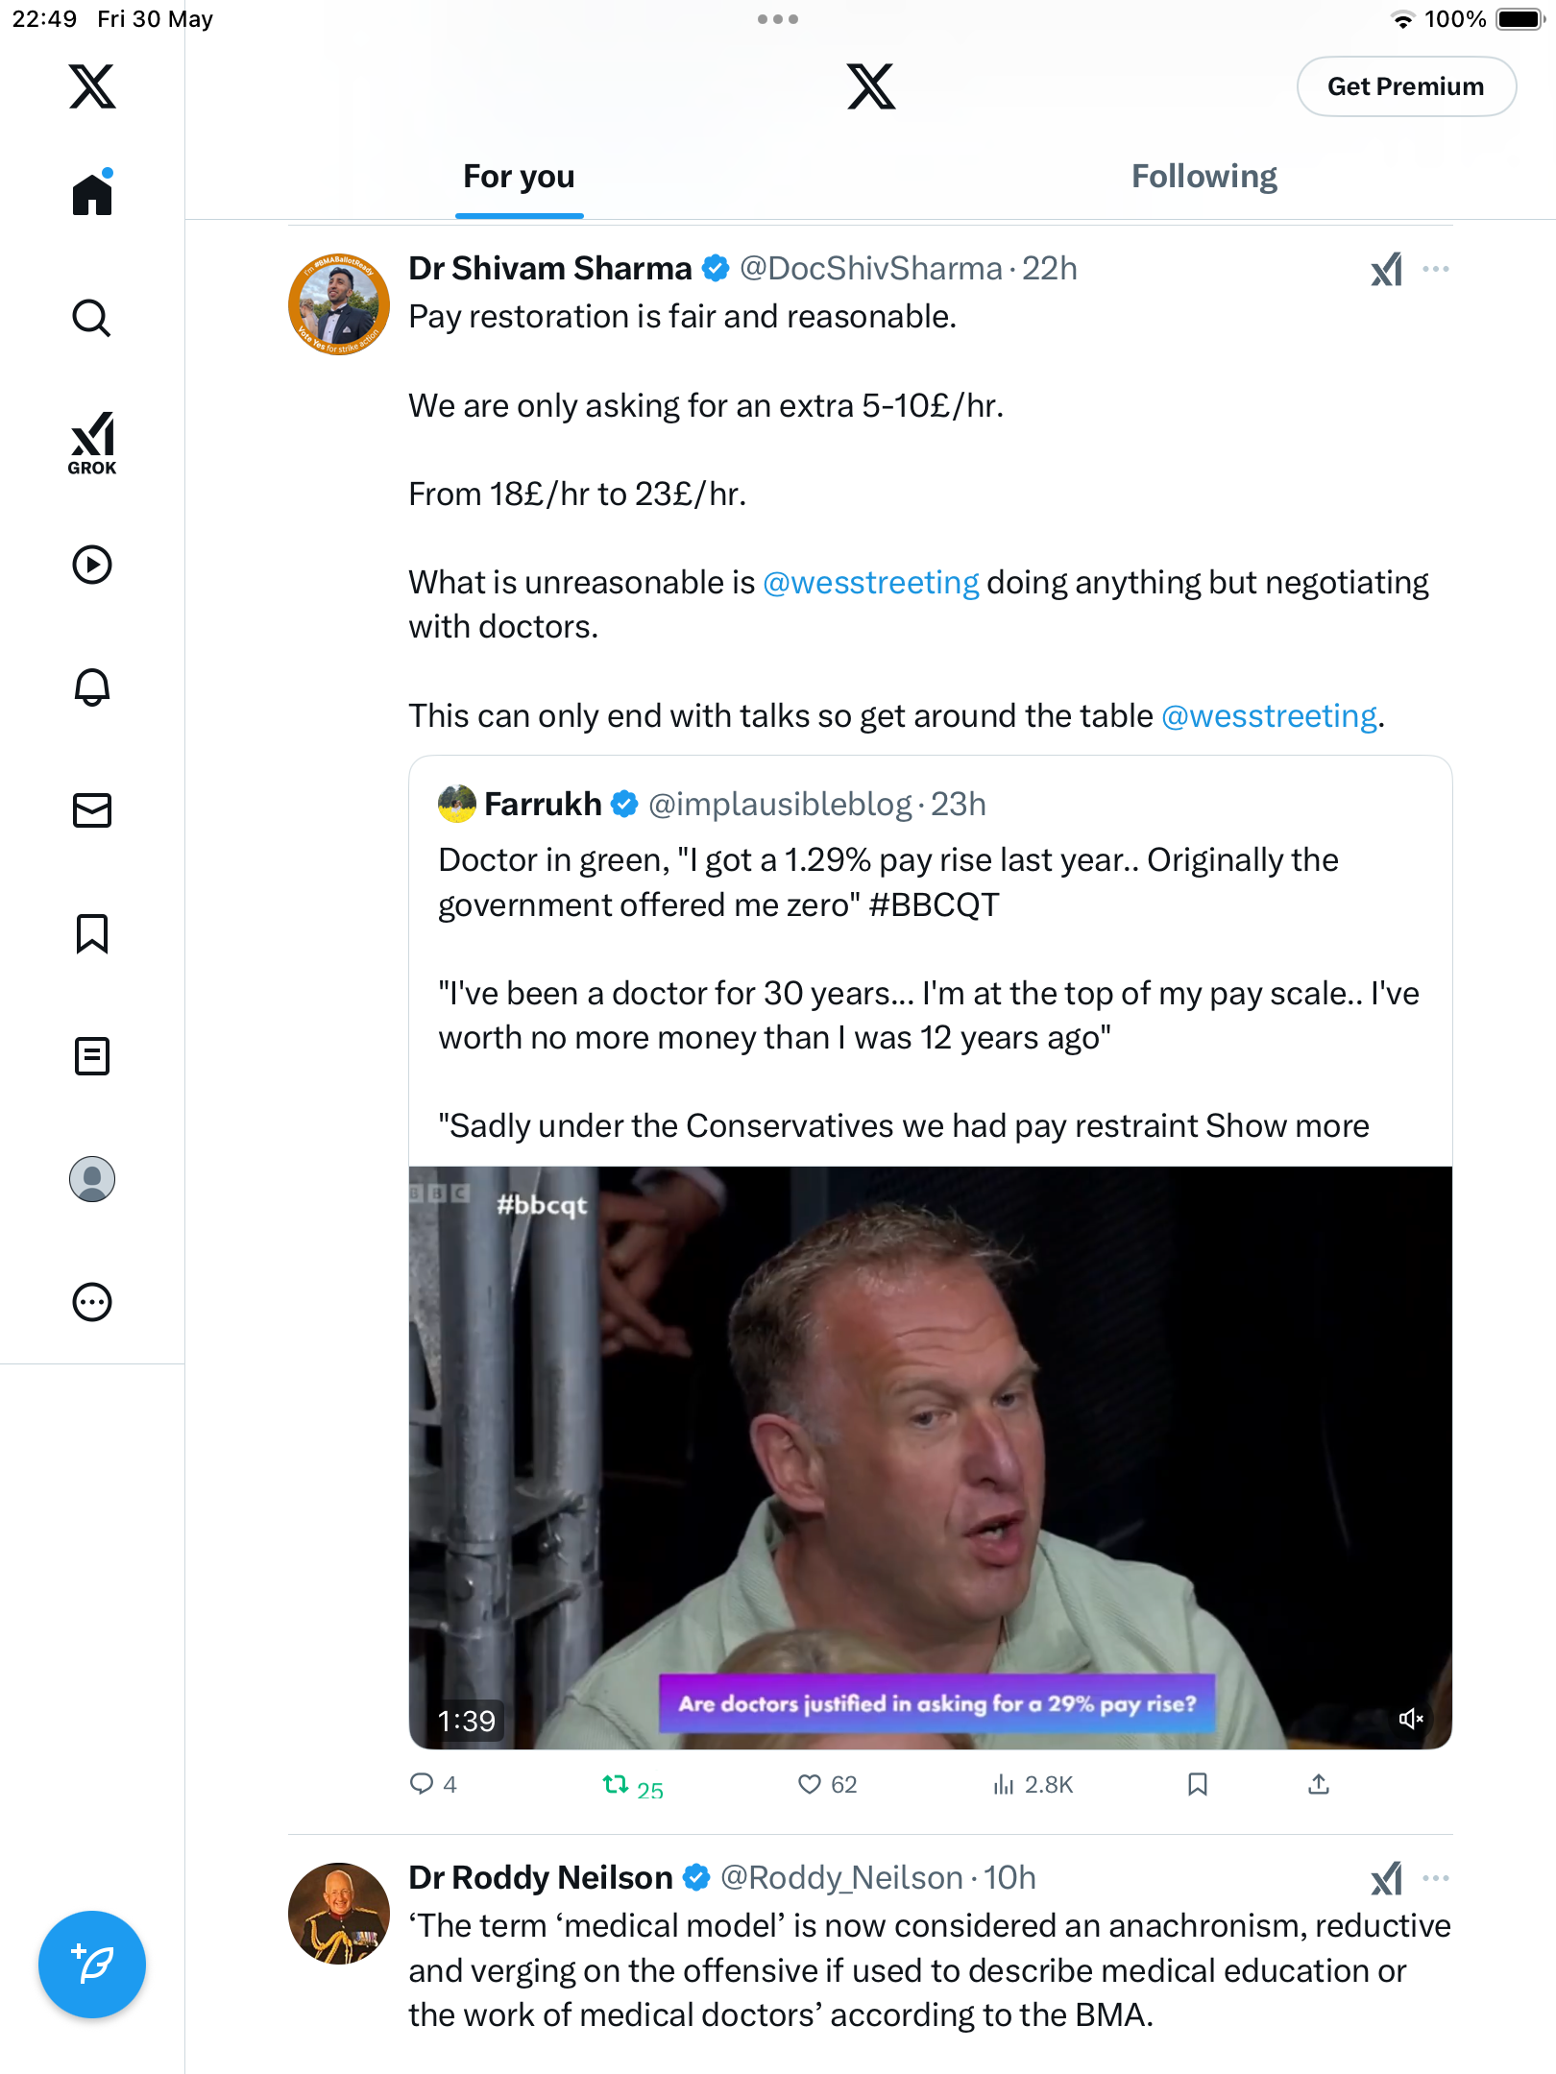Undo repost on Shivam Sharma's post
The width and height of the screenshot is (1556, 2074).
[632, 1786]
